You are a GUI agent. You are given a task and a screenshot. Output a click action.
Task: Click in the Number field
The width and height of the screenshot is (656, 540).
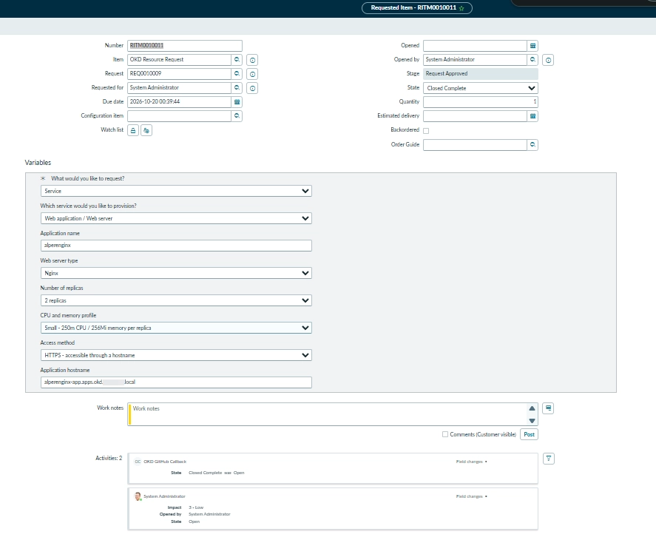184,46
